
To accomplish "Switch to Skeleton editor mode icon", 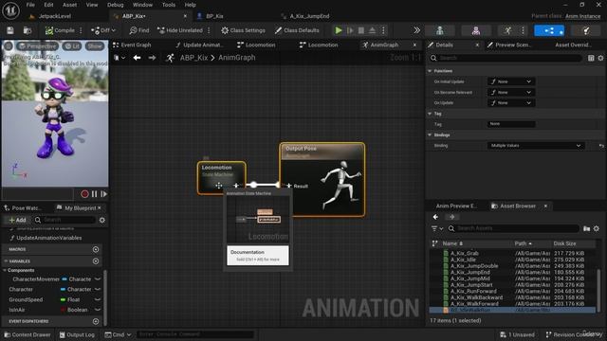I will click(439, 30).
